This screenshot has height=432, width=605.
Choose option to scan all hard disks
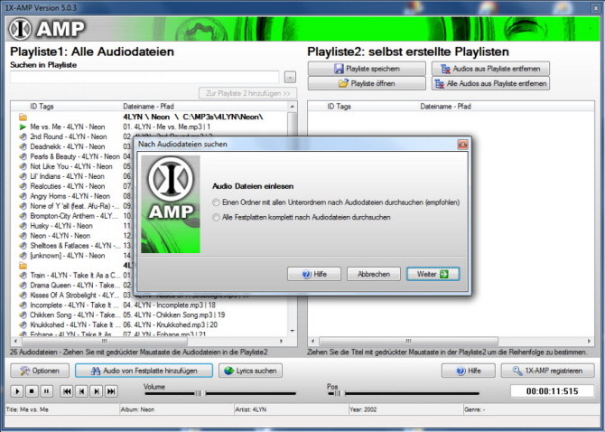216,217
